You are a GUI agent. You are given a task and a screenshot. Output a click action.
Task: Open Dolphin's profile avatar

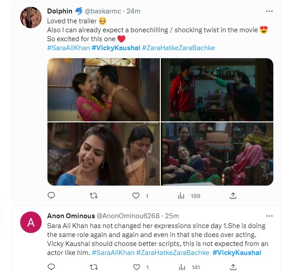pos(31,18)
